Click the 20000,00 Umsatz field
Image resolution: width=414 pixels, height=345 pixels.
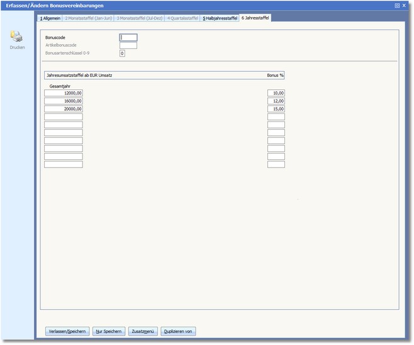64,109
